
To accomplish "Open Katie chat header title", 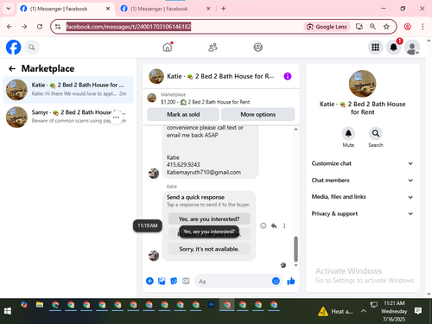I will pos(220,76).
